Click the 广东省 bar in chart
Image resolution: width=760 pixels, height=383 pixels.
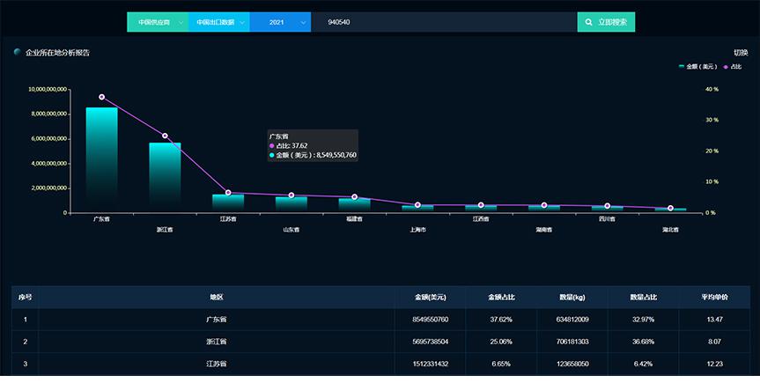point(101,158)
